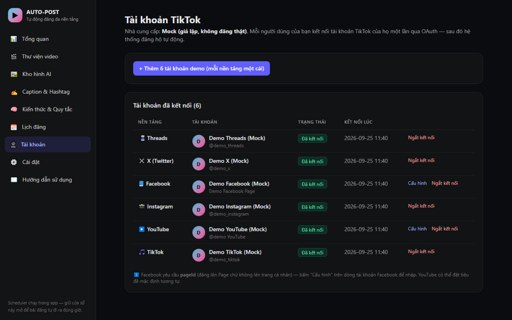
Task: Click the Kiến thức & Quy tắc brain icon
Action: [x=14, y=109]
